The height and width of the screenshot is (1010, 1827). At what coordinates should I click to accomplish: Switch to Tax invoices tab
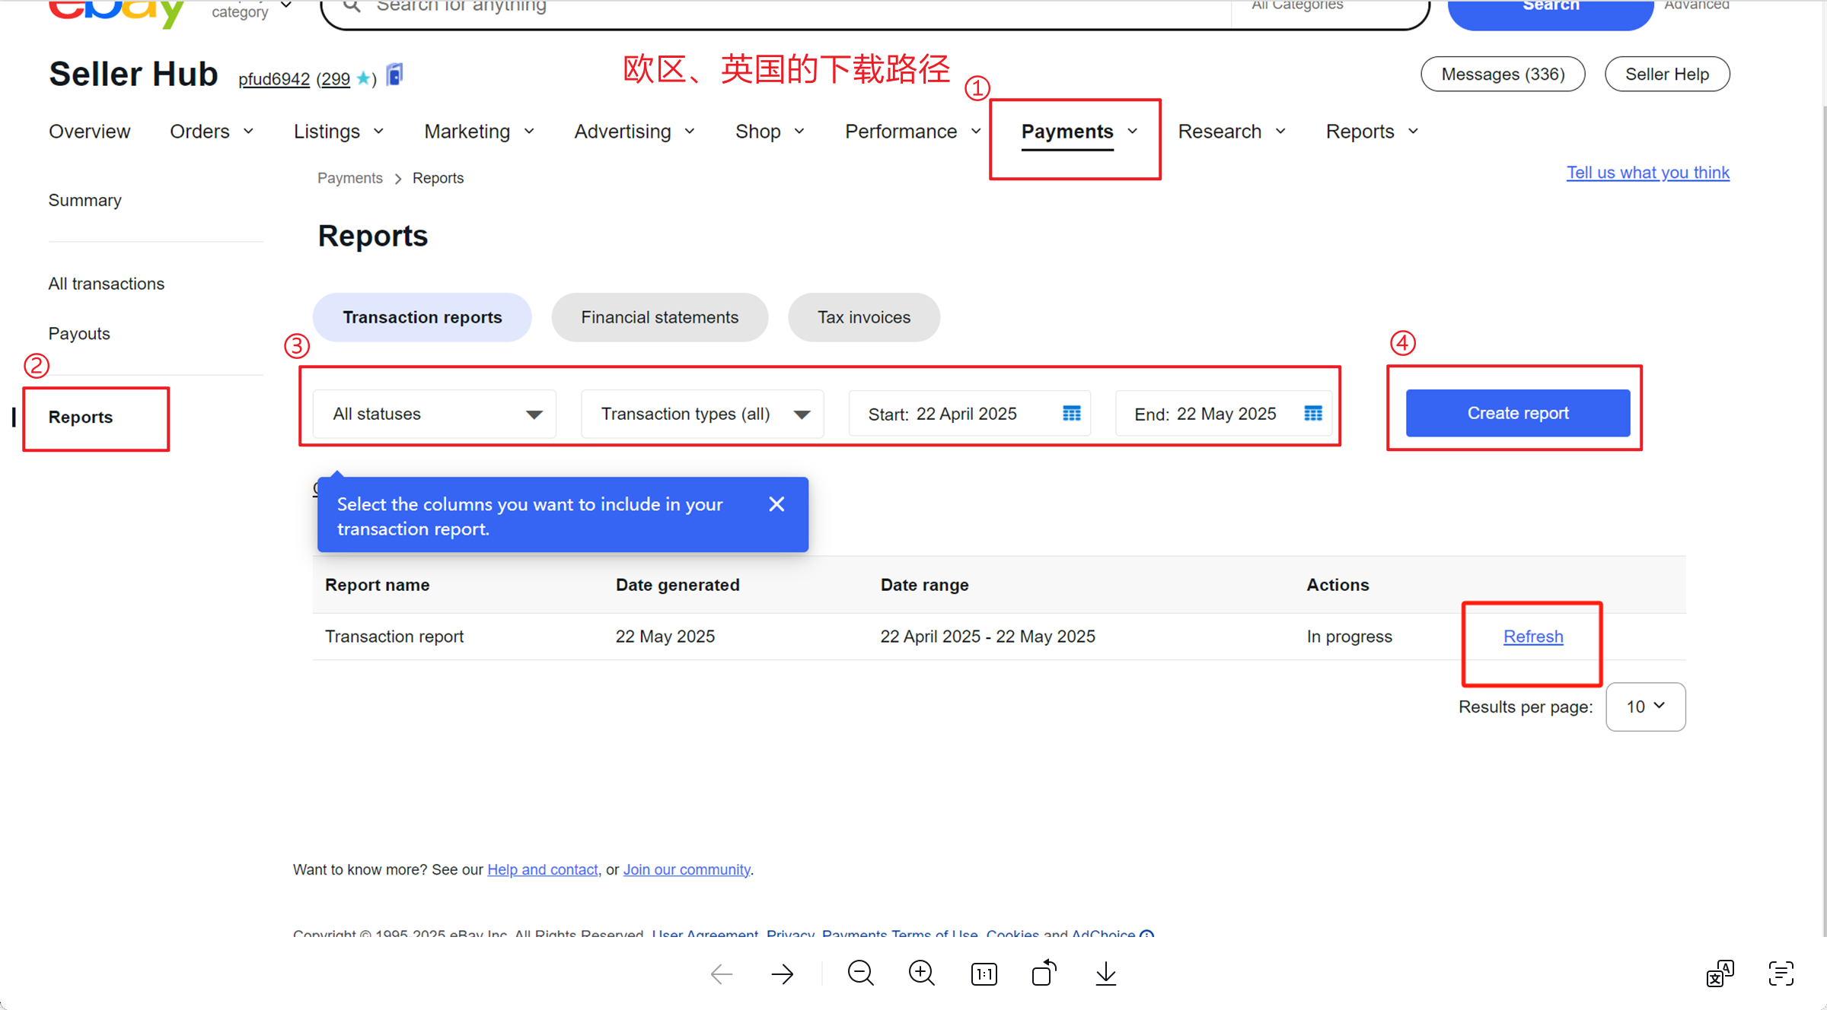click(863, 317)
